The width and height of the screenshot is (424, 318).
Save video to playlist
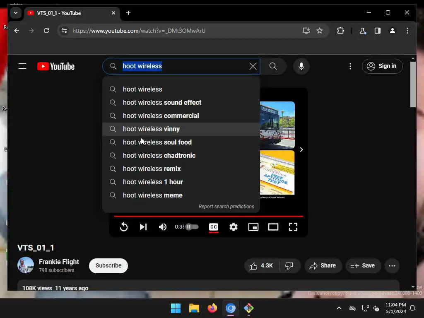pos(363,266)
